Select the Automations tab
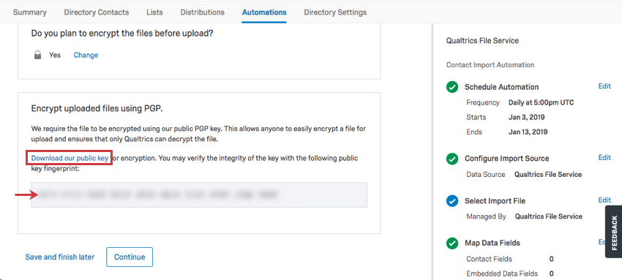 (x=264, y=12)
